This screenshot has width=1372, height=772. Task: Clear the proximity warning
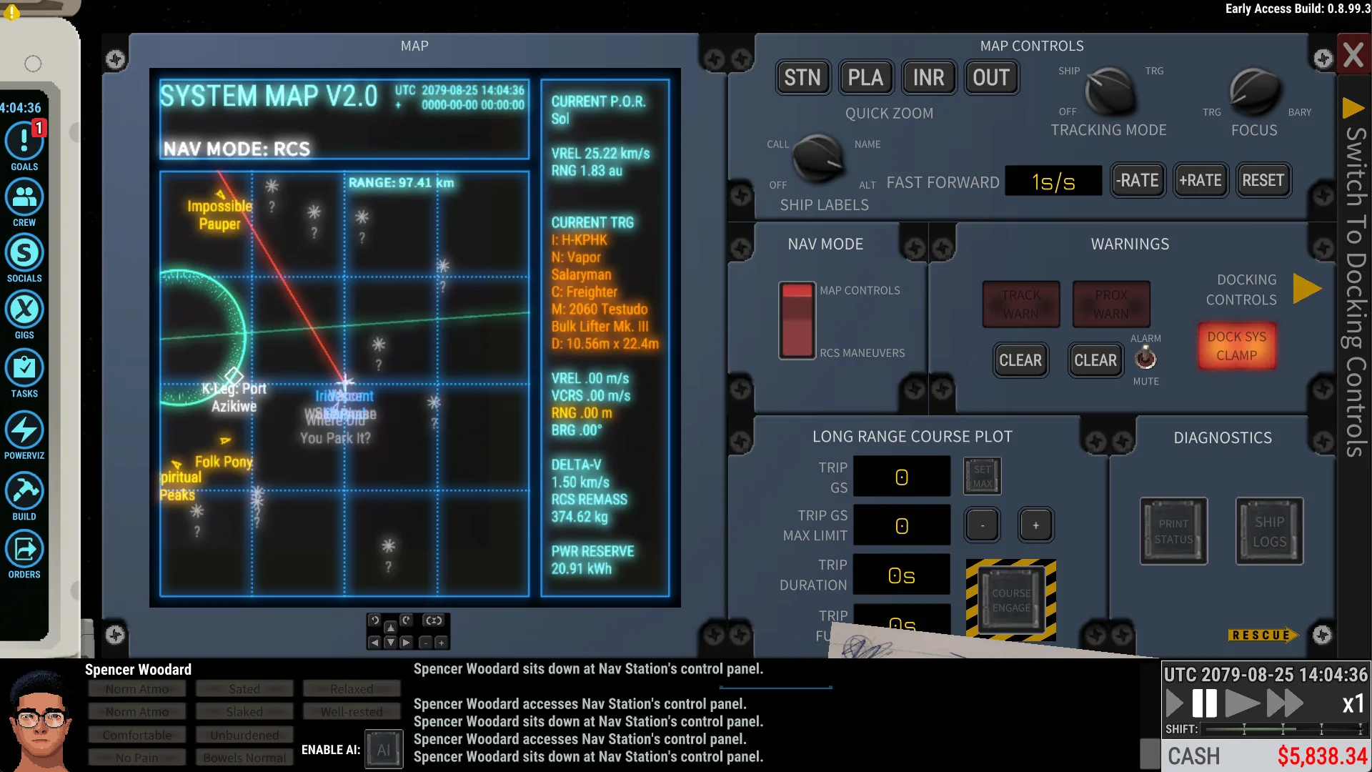[1095, 360]
